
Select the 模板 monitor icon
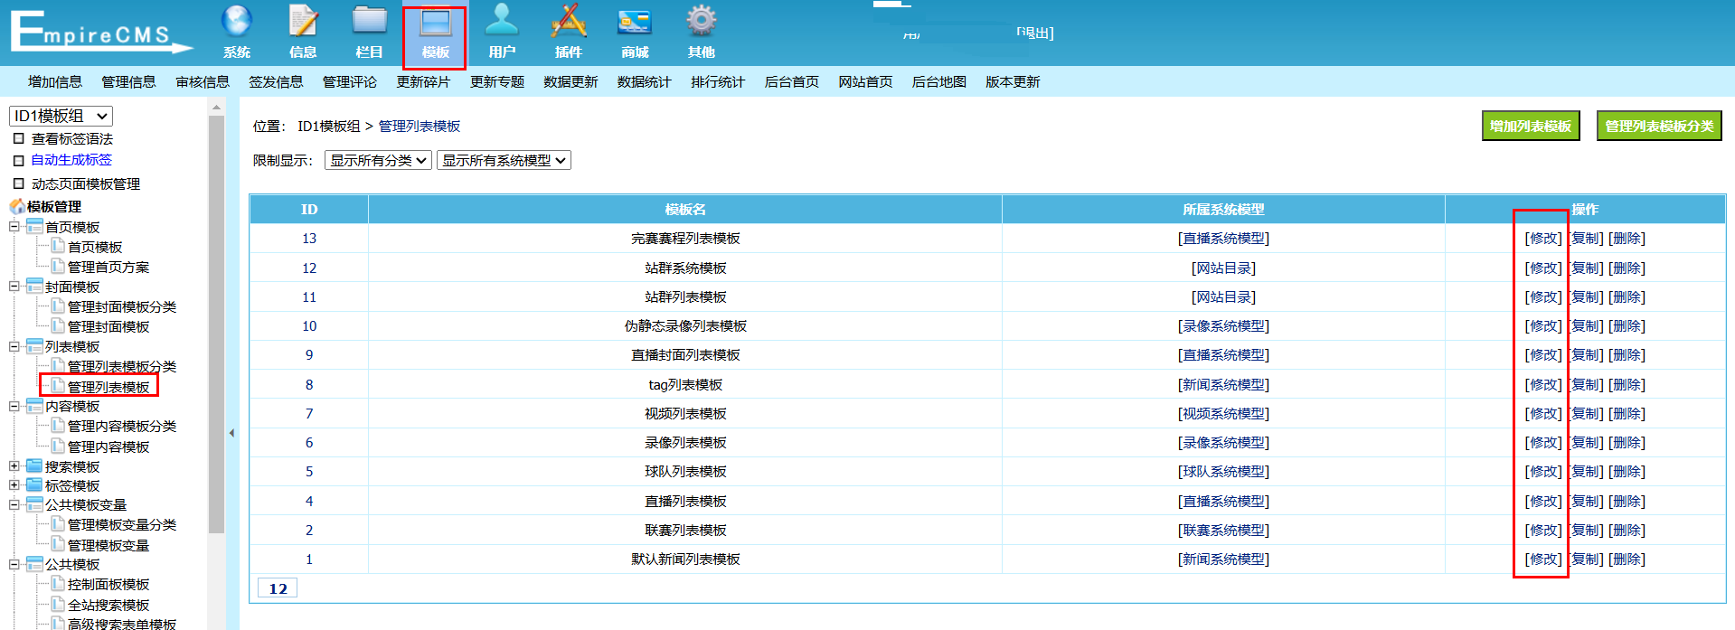click(435, 24)
